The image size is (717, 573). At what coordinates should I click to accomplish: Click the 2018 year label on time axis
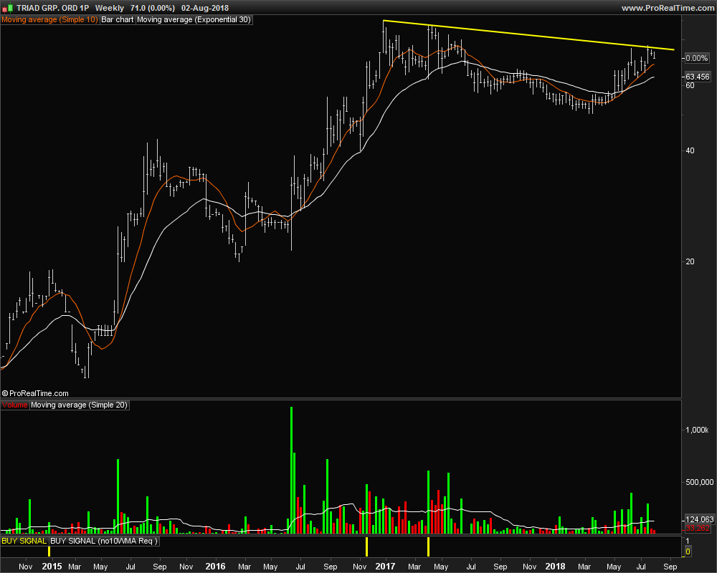pos(555,567)
